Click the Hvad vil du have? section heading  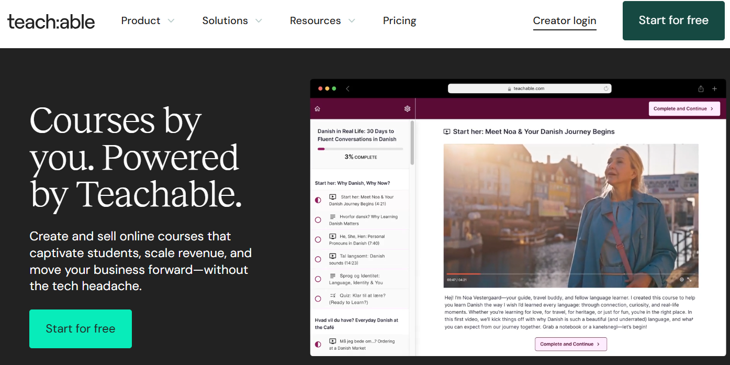(x=356, y=324)
